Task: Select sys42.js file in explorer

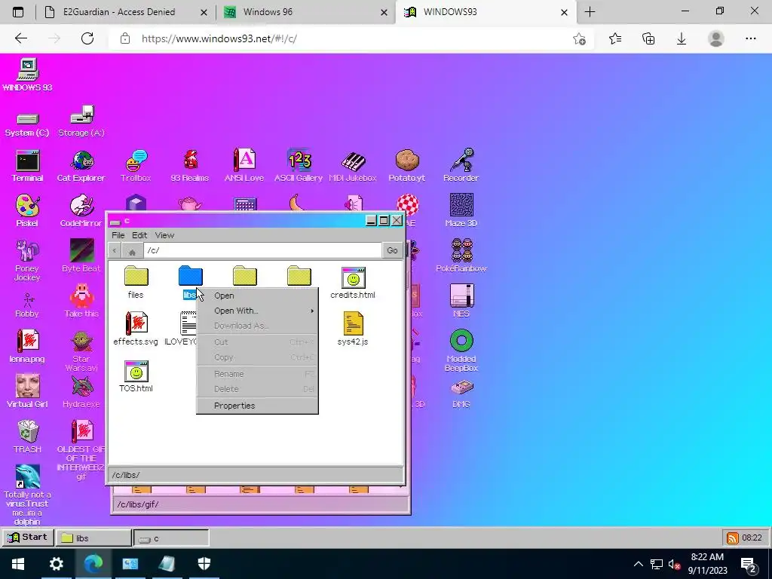Action: pyautogui.click(x=353, y=329)
